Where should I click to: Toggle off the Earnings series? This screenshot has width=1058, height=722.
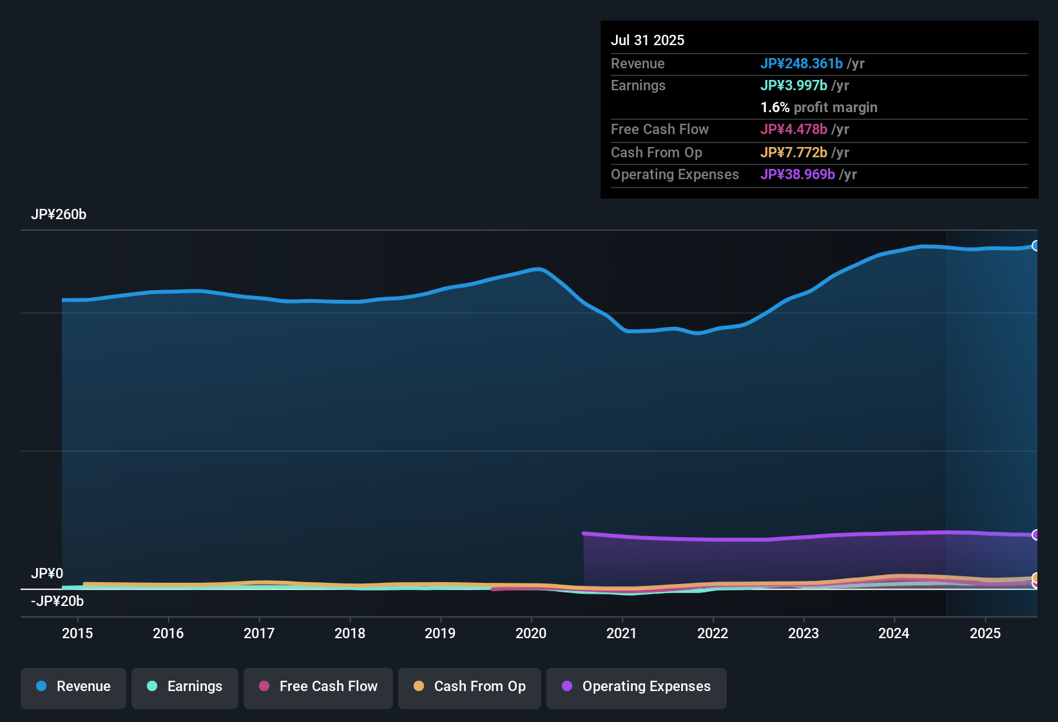(x=184, y=687)
